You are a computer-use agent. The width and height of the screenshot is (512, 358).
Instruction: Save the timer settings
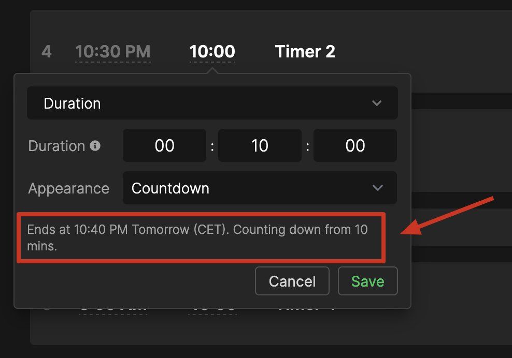367,281
